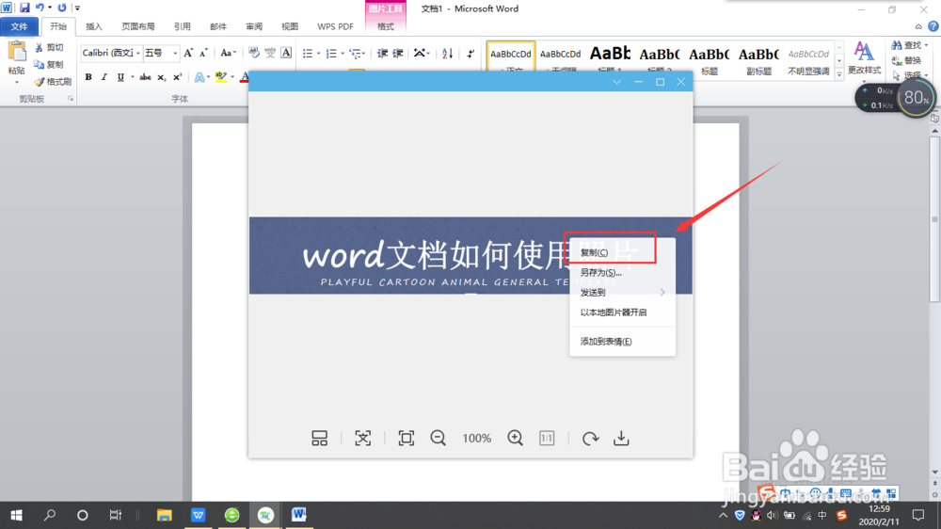Apply the 副标题 (Subtitle) style

758,59
